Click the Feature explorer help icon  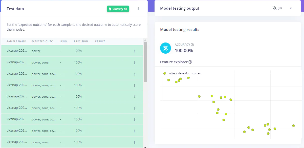coord(190,62)
